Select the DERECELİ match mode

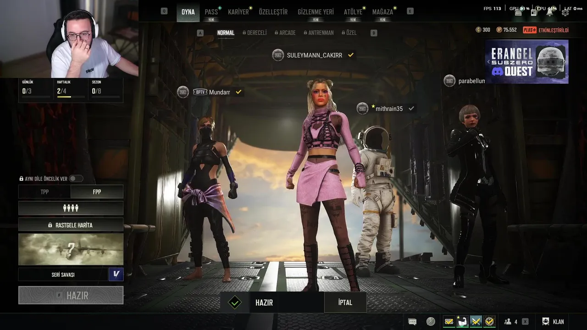pyautogui.click(x=255, y=33)
